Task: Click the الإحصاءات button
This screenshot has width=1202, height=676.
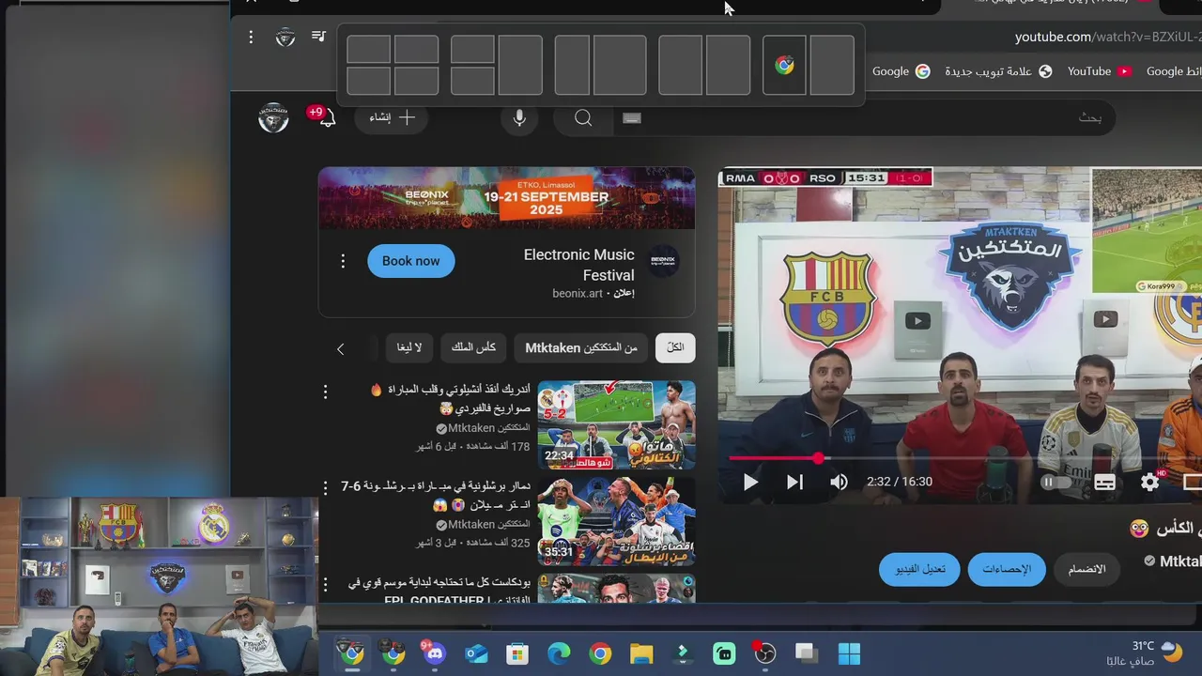Action: (1007, 569)
